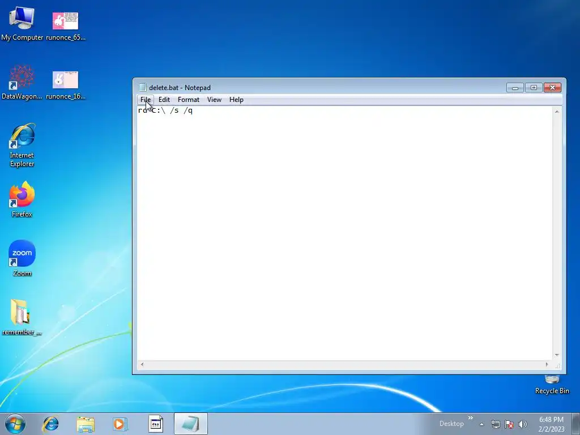Viewport: 580px width, 435px height.
Task: Close the delete.bat Notepad window
Action: pyautogui.click(x=552, y=88)
